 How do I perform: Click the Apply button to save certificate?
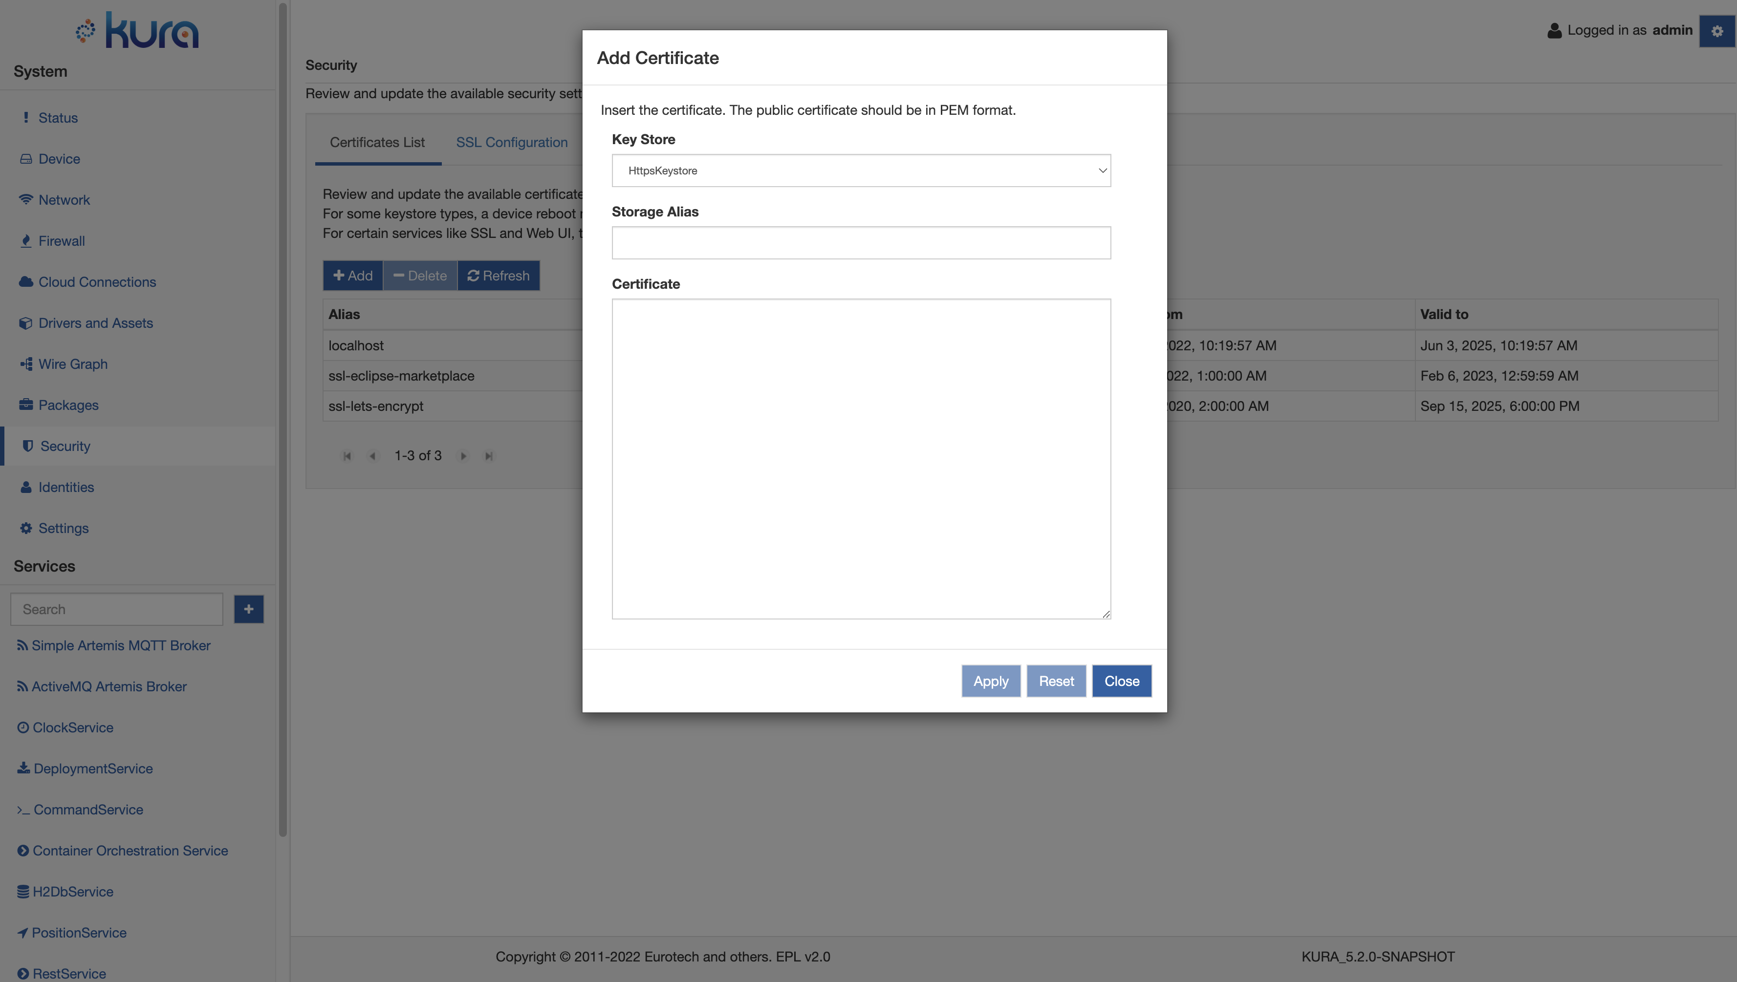coord(990,680)
